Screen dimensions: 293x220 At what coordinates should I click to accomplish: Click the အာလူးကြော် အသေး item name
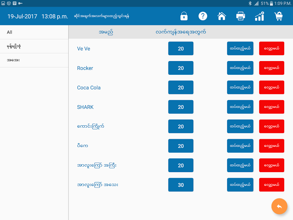[97, 185]
